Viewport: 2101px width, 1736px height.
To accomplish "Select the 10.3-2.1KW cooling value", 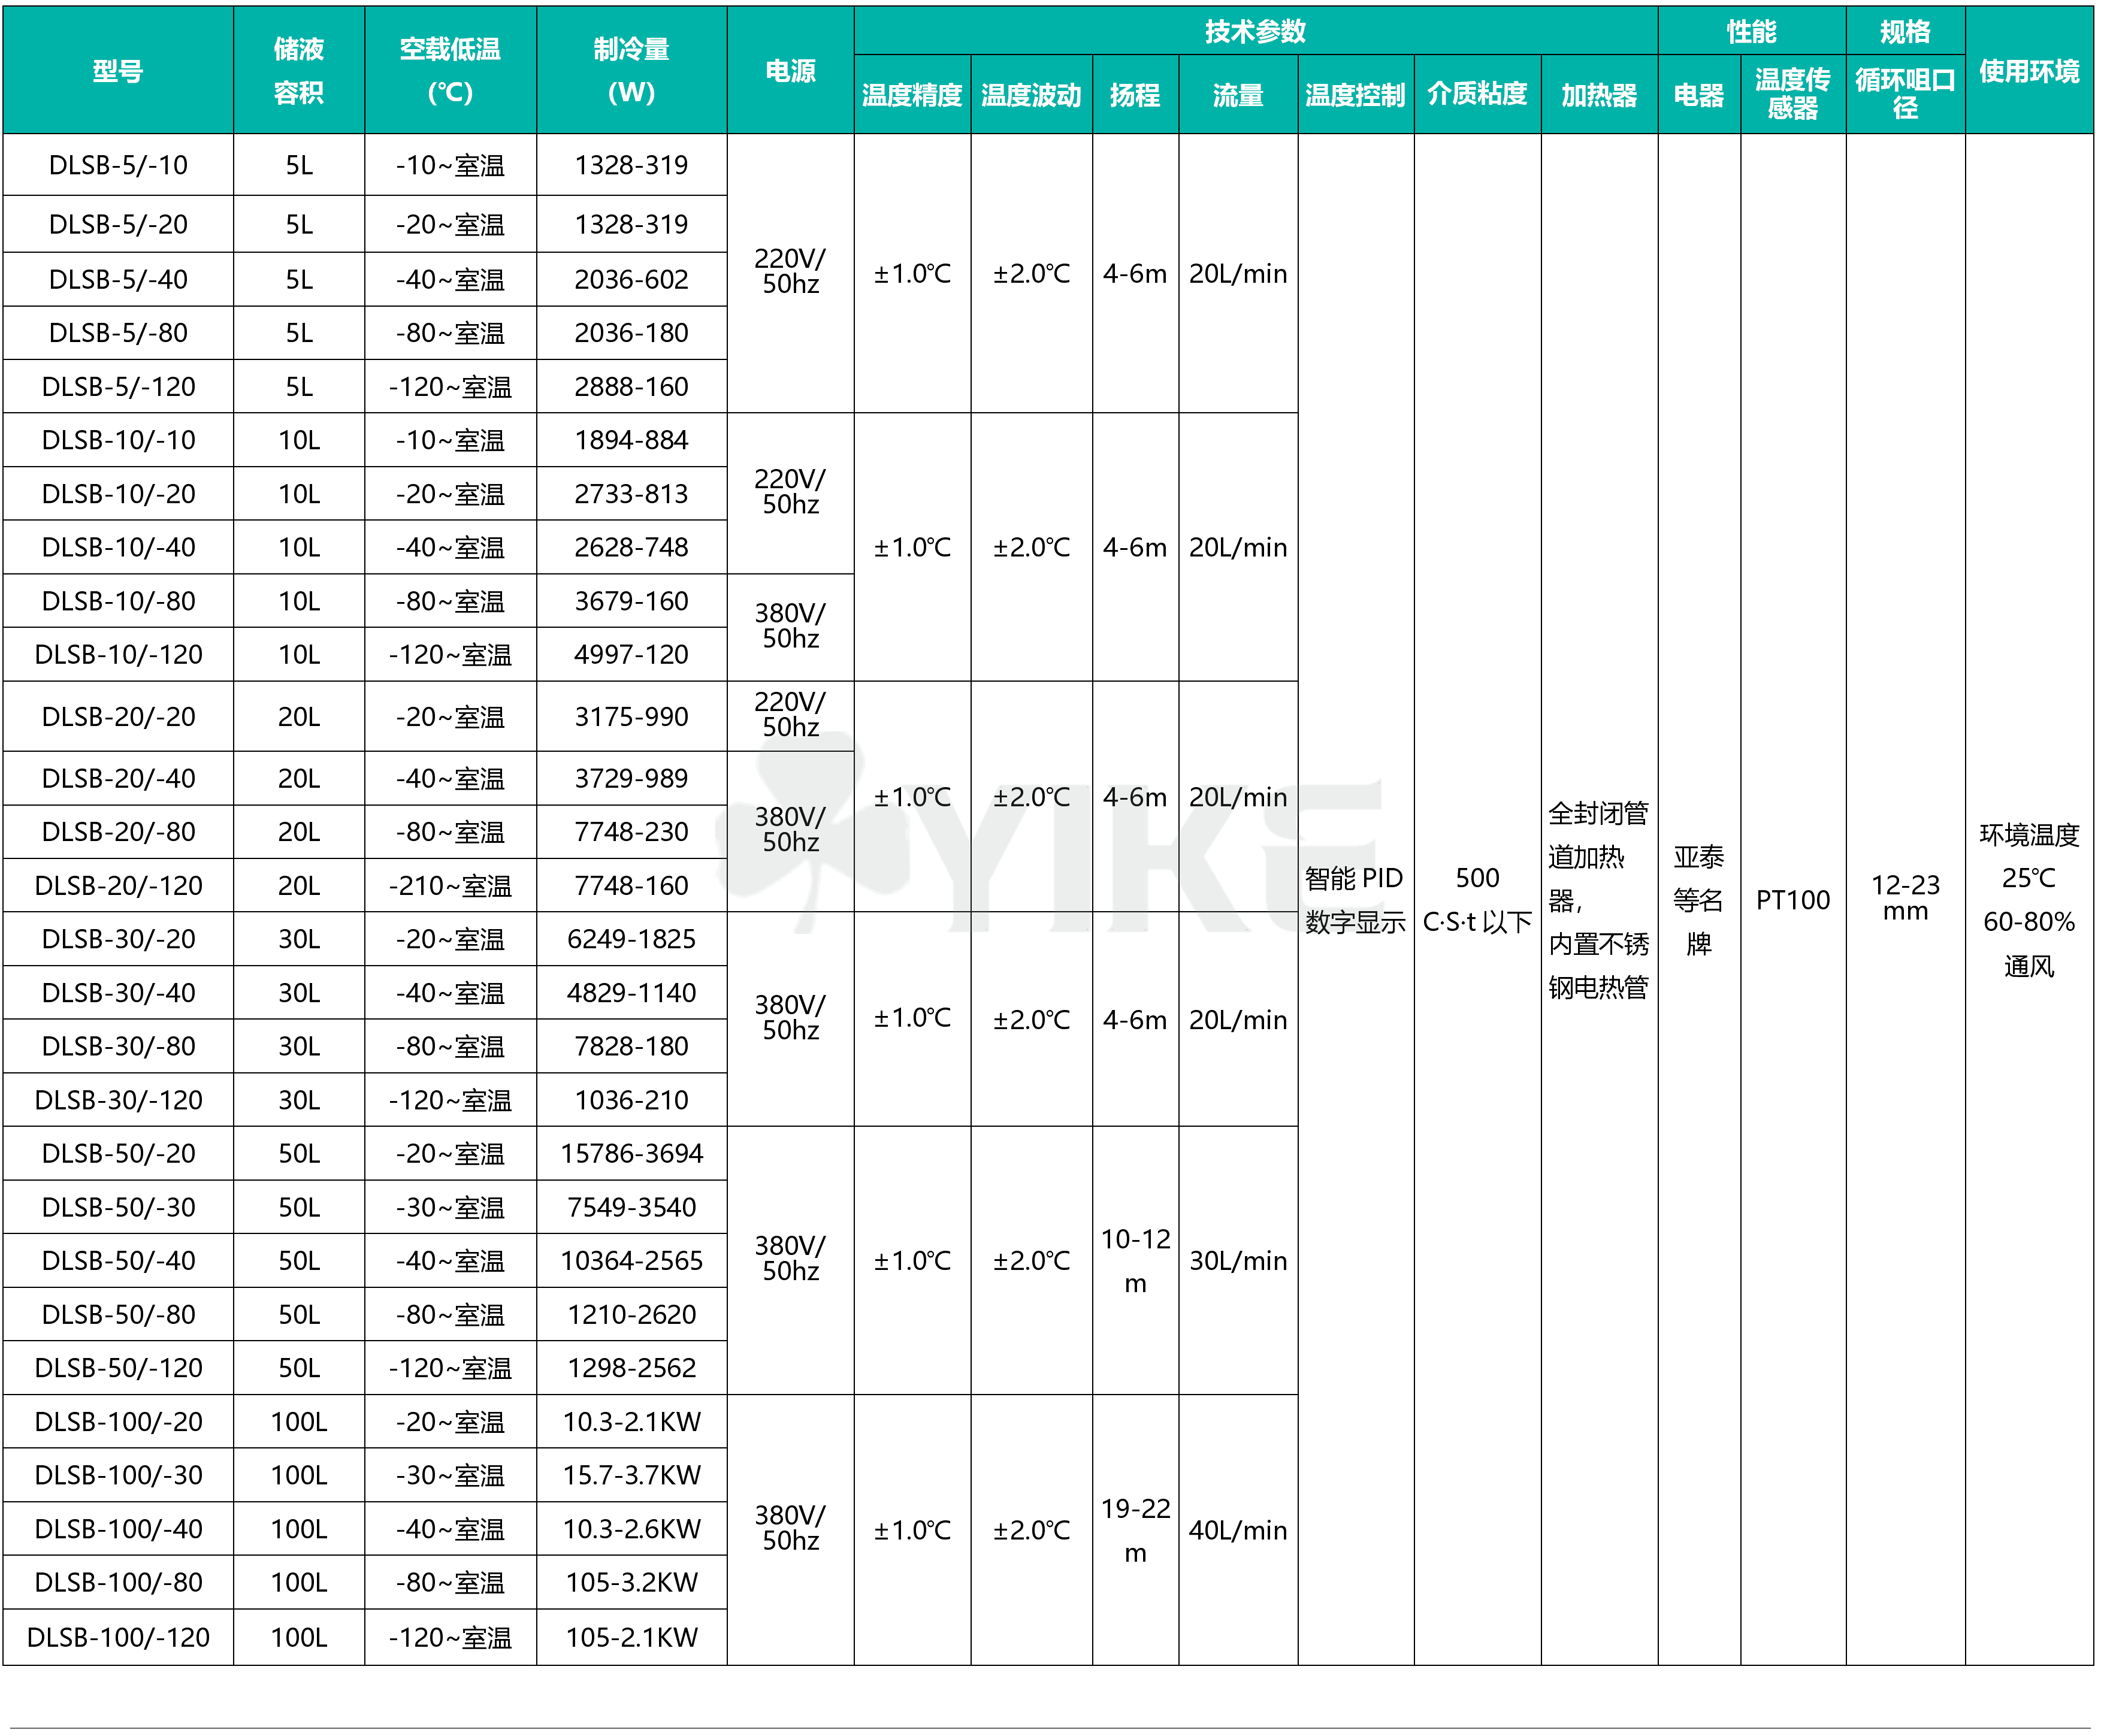I will pos(631,1422).
